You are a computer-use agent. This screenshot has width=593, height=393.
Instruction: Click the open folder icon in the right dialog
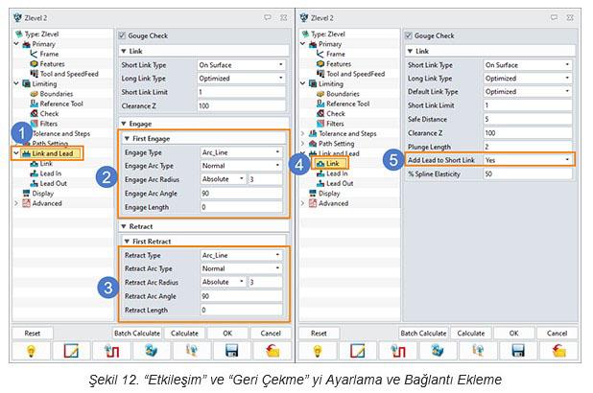tap(557, 351)
